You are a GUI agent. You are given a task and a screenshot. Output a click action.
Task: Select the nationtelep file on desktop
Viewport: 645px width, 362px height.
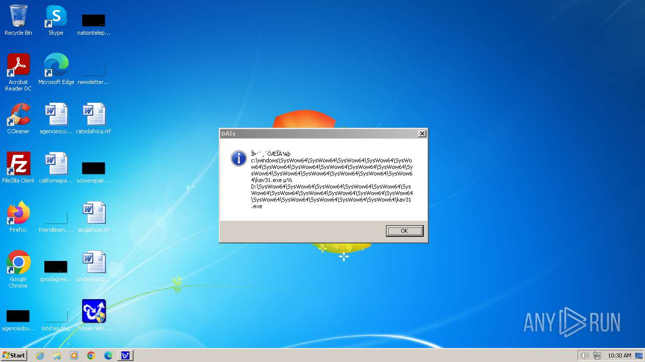tap(94, 24)
